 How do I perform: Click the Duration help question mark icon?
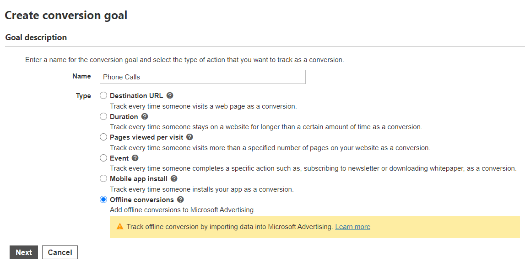click(x=145, y=116)
